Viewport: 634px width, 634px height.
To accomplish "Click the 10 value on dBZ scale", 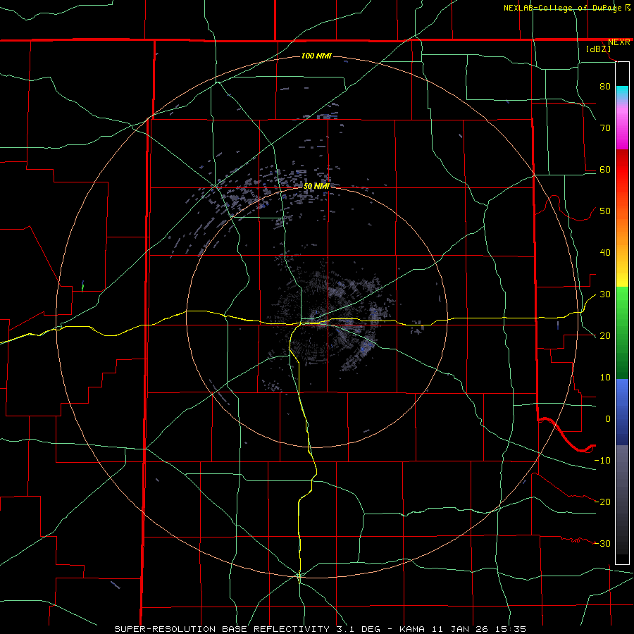I will 605,378.
